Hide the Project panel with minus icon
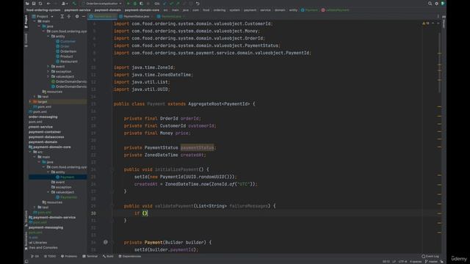470x264 pixels. pos(84,16)
